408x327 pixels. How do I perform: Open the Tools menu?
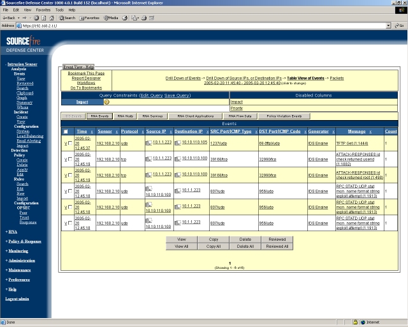[x=59, y=10]
